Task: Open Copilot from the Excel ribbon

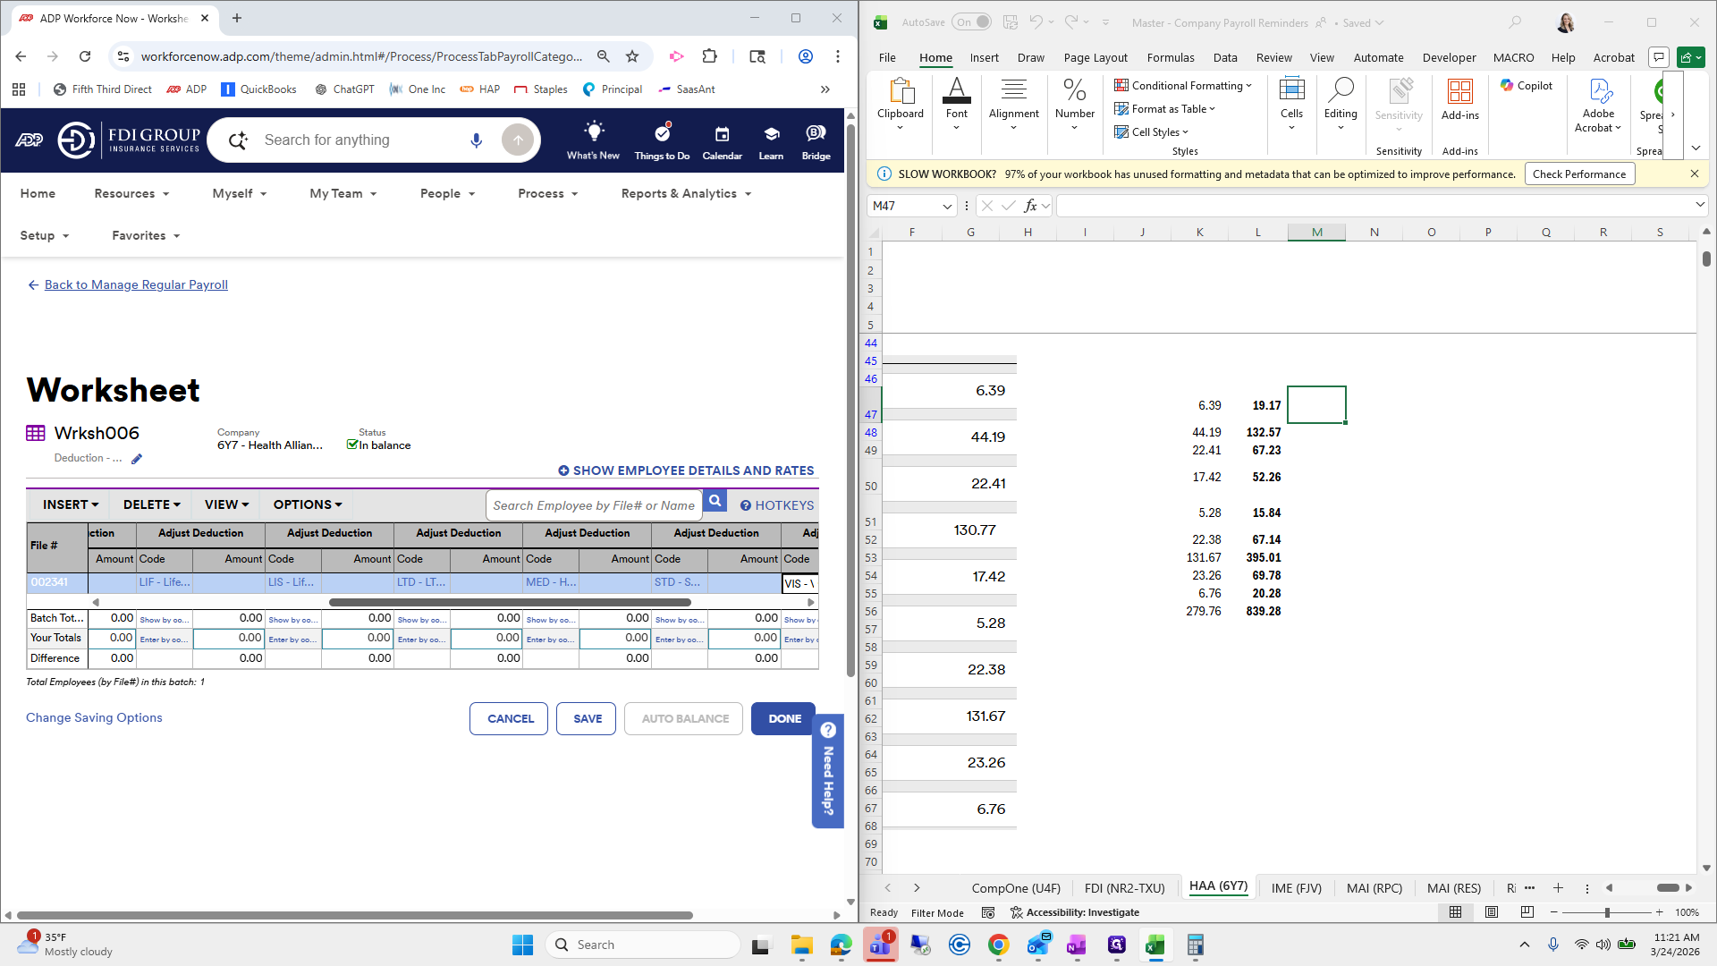Action: coord(1527,86)
